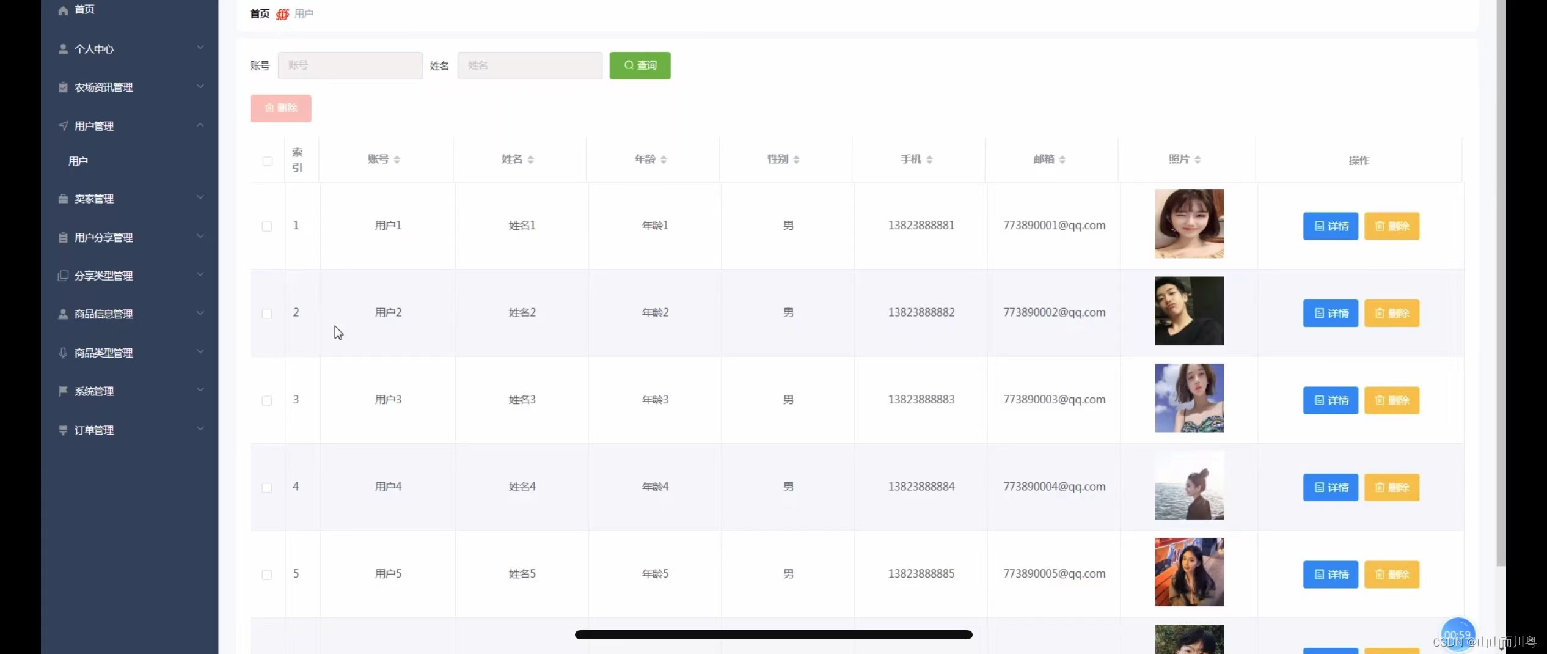This screenshot has height=654, width=1547.
Task: Expand the 用户分享管理 chevron
Action: click(200, 236)
